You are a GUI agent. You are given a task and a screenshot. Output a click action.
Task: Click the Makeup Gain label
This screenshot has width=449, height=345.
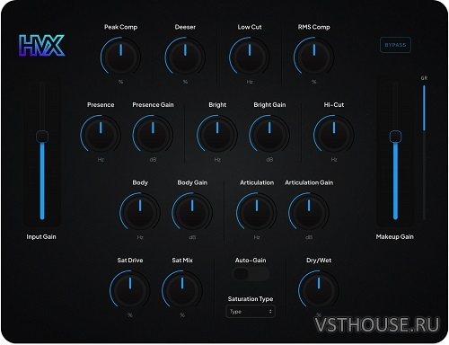(395, 236)
